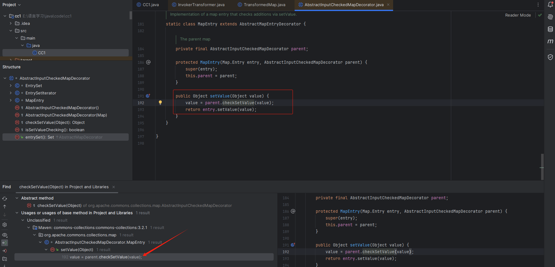
Task: Collapse the Abstract method group in Find
Action: (x=17, y=198)
